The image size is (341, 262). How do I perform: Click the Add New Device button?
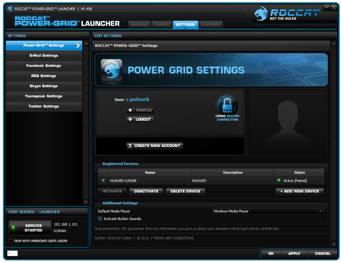300,191
